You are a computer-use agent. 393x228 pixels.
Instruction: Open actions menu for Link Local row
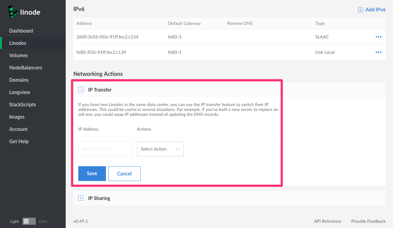coord(378,52)
